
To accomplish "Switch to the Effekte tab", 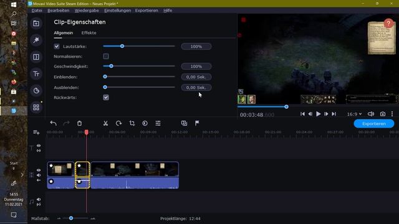I will point(89,33).
